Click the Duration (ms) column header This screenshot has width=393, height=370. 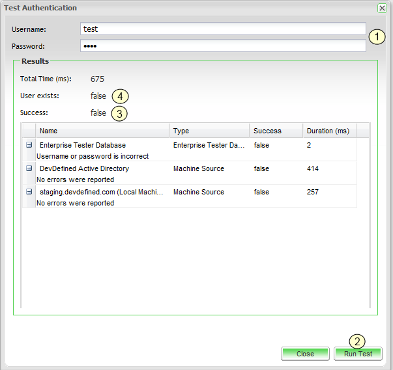tap(328, 131)
